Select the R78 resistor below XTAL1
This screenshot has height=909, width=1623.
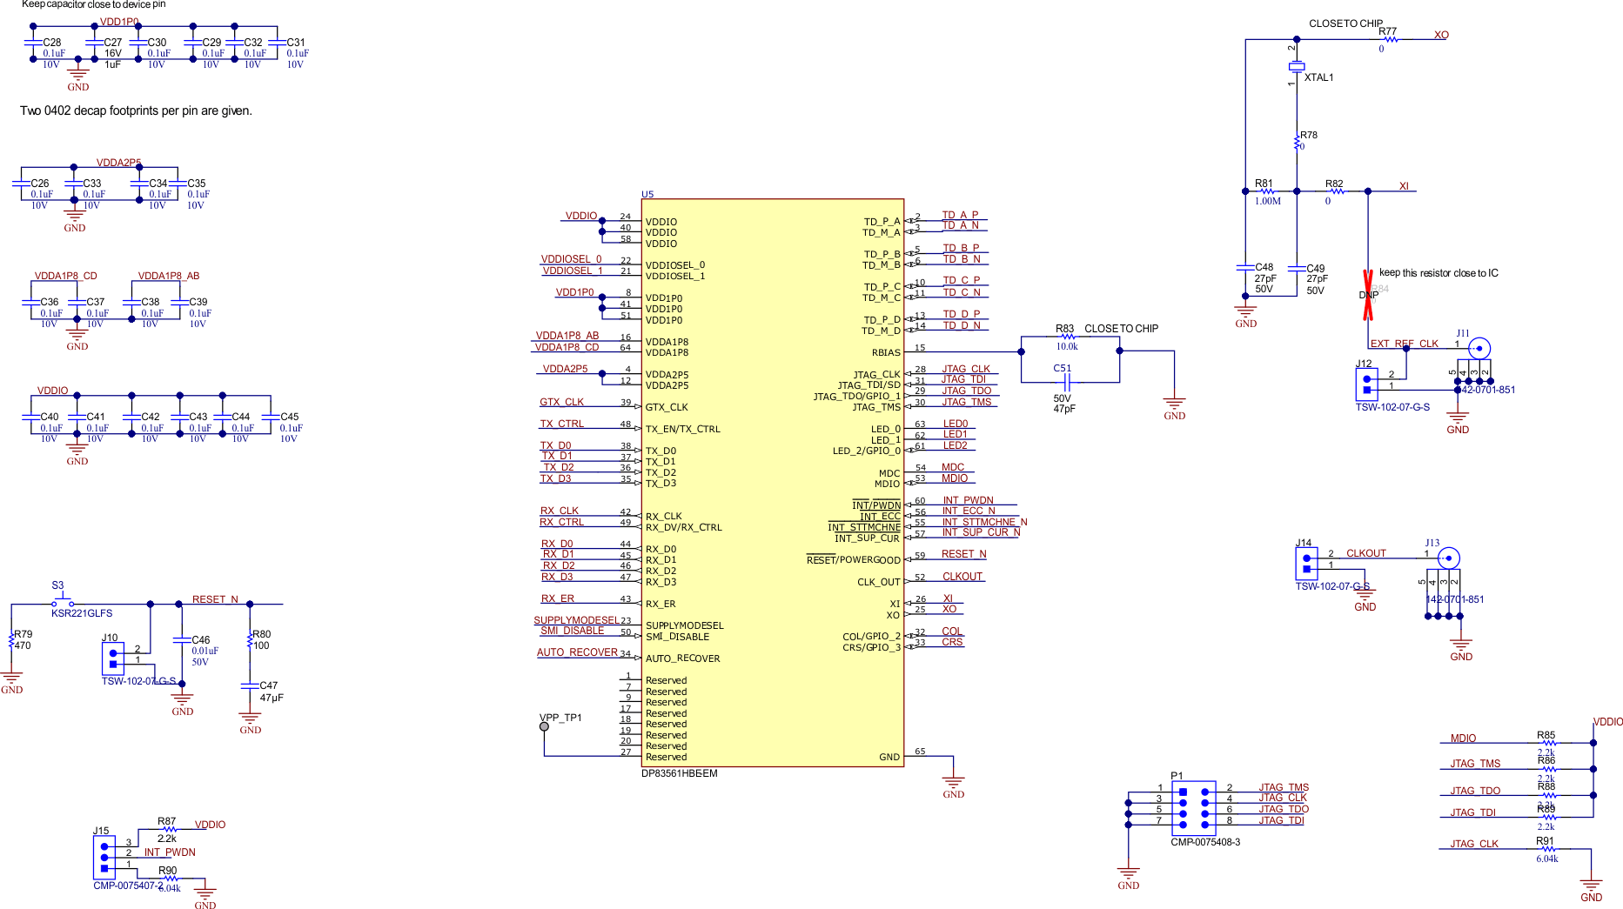(x=1297, y=143)
